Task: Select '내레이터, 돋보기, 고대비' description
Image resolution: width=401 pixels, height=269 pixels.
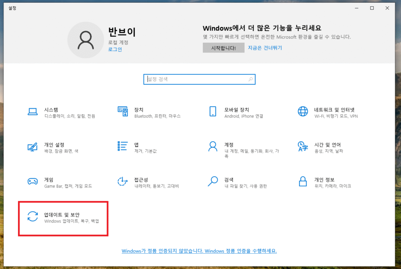Action: [157, 186]
